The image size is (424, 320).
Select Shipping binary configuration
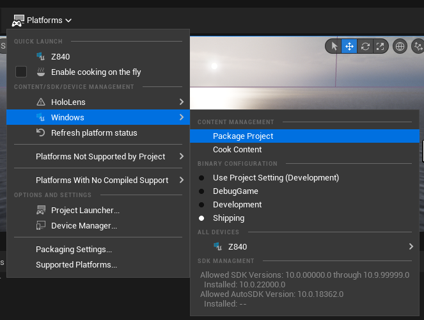tap(228, 218)
